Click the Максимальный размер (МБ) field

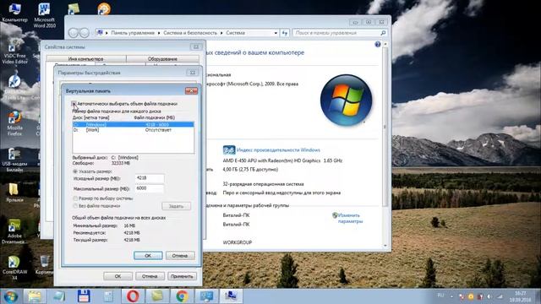[x=150, y=188]
